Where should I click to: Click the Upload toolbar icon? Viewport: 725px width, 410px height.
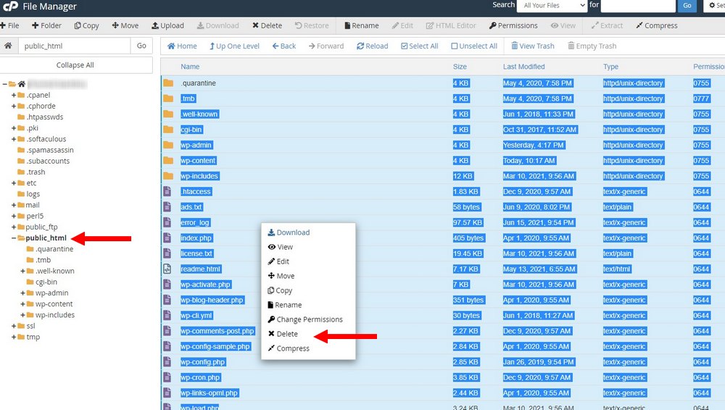pos(167,25)
